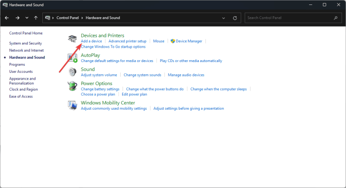
Task: Click Add a device link
Action: [x=91, y=41]
